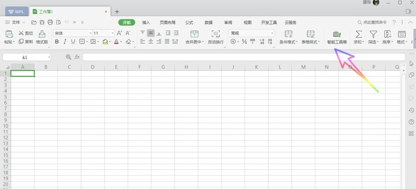Open the File (文件) menu
416x189 pixels.
[15, 22]
